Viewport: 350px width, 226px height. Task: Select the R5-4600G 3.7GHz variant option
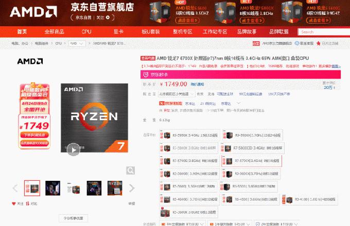click(189, 199)
